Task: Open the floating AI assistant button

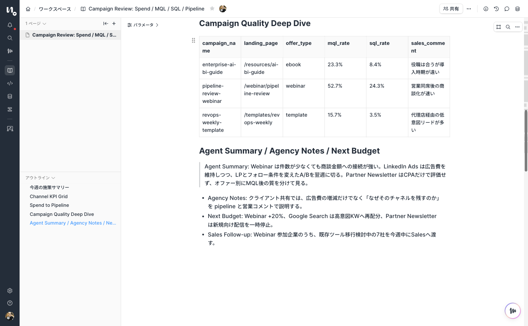Action: tap(513, 311)
